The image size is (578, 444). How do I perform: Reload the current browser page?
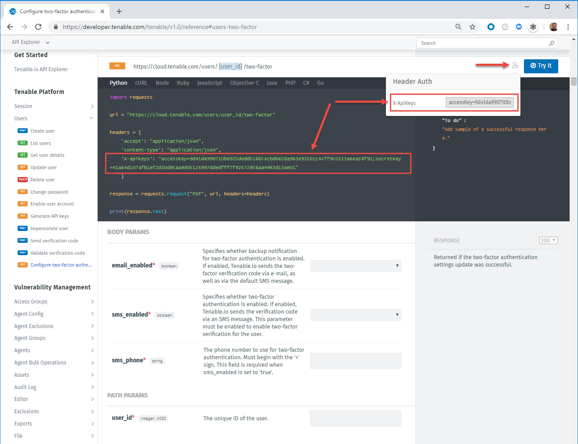coord(38,27)
